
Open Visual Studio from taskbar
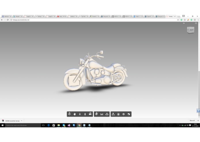coord(69,125)
